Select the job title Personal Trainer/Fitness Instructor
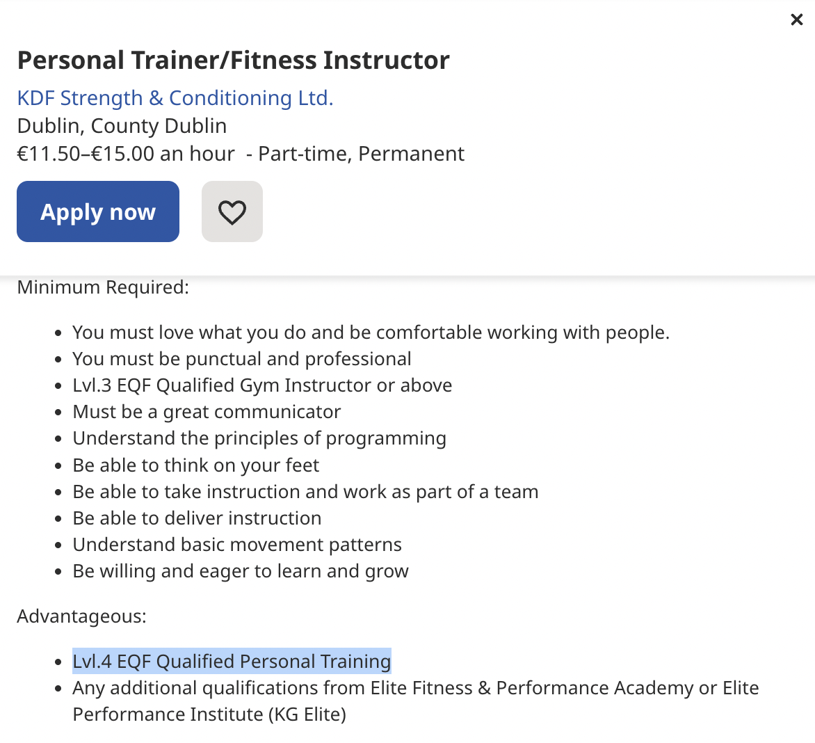This screenshot has width=815, height=743. pyautogui.click(x=233, y=60)
